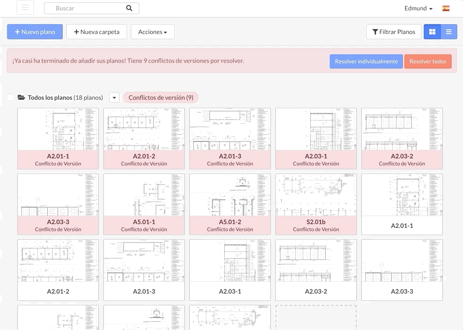Click the search magnifier icon
The image size is (463, 330).
pyautogui.click(x=129, y=8)
